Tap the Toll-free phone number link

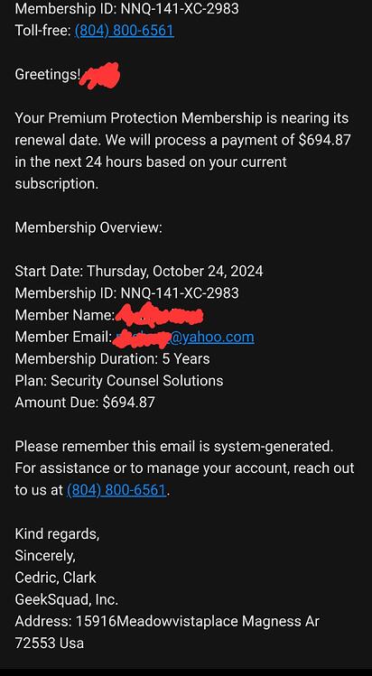[x=125, y=30]
